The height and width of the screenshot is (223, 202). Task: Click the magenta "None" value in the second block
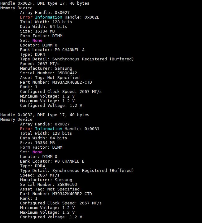coord(37,152)
